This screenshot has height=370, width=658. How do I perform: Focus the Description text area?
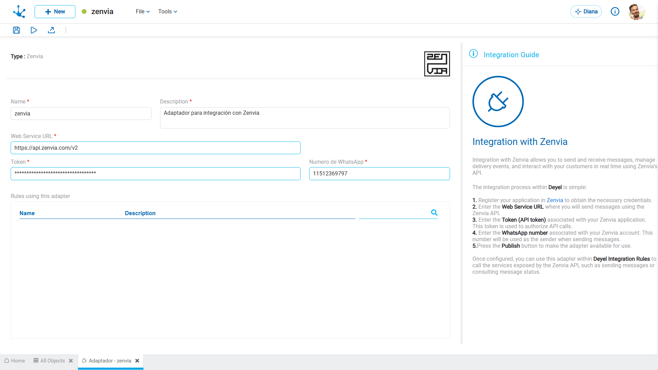tap(305, 118)
